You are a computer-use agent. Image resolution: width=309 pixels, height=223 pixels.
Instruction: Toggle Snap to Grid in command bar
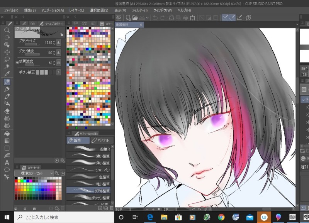[x=239, y=18]
